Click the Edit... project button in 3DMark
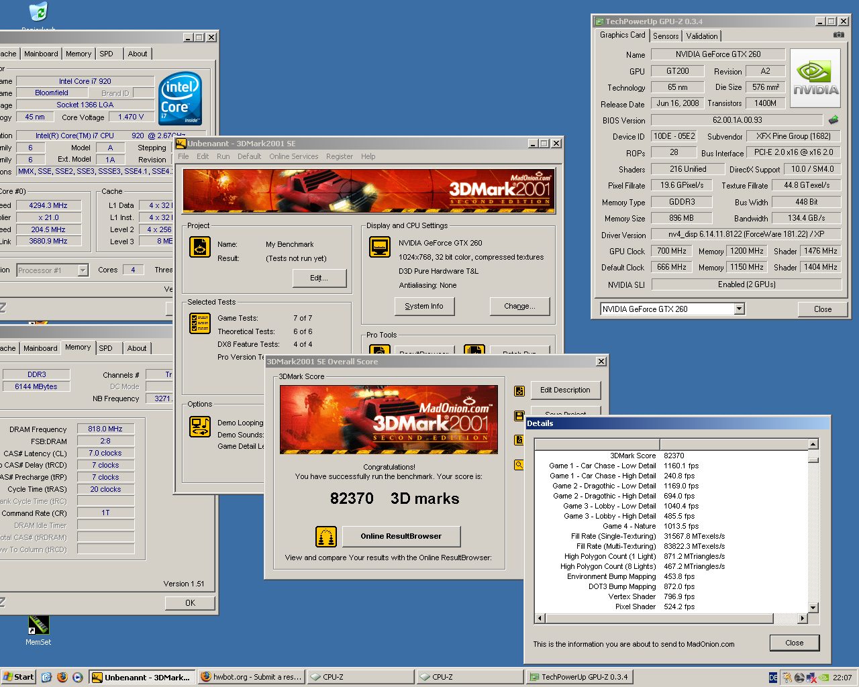859x687 pixels. [x=319, y=278]
